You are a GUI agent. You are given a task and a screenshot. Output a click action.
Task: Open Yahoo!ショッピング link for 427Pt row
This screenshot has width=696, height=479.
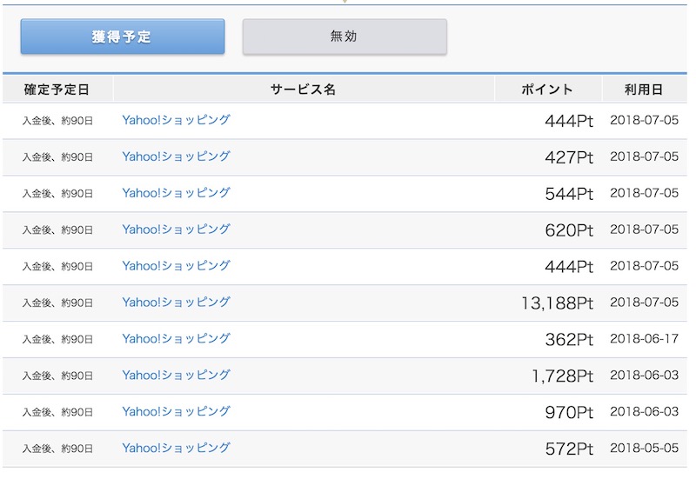(176, 156)
